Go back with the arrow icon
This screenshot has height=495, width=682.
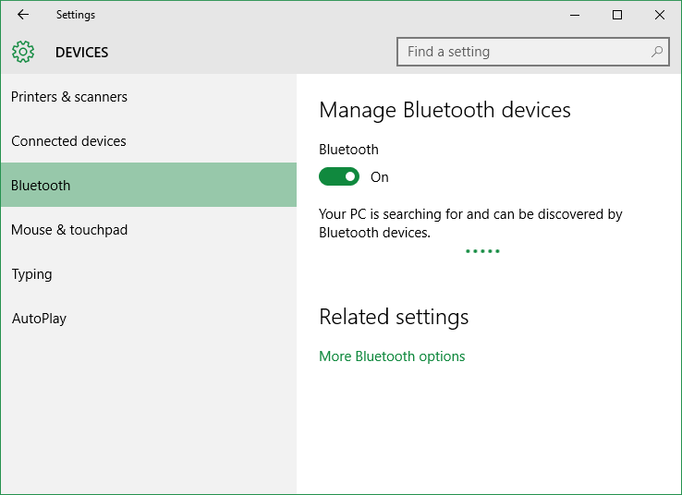tap(23, 15)
